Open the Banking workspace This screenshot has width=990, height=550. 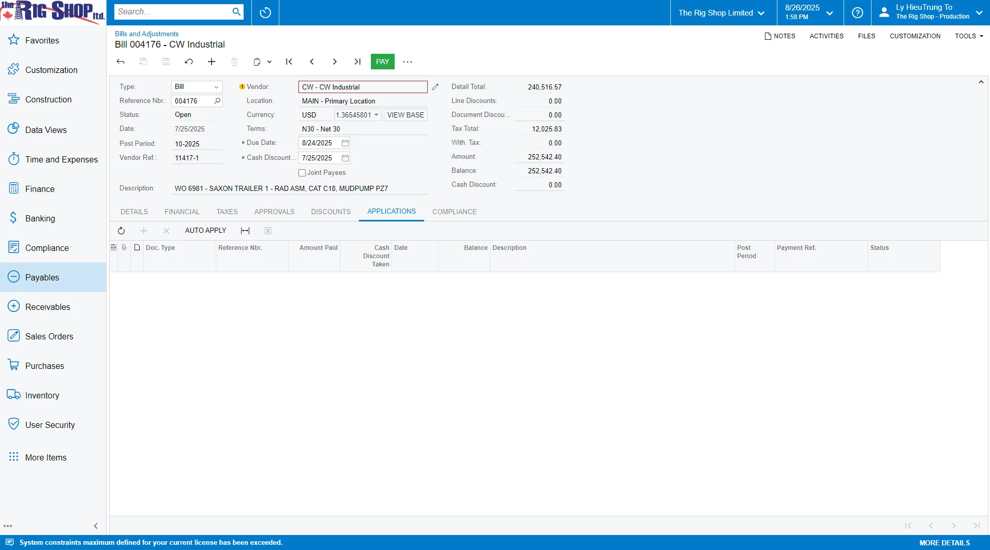53,218
